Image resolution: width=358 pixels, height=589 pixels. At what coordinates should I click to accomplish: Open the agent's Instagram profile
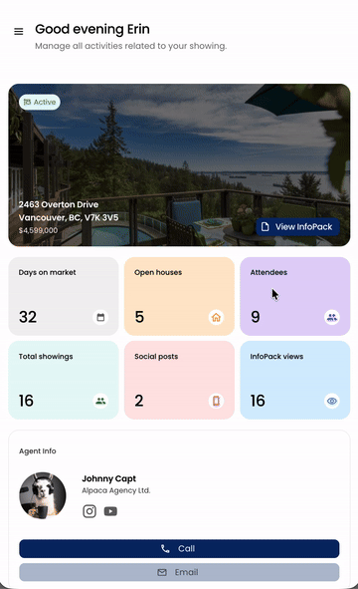(89, 511)
